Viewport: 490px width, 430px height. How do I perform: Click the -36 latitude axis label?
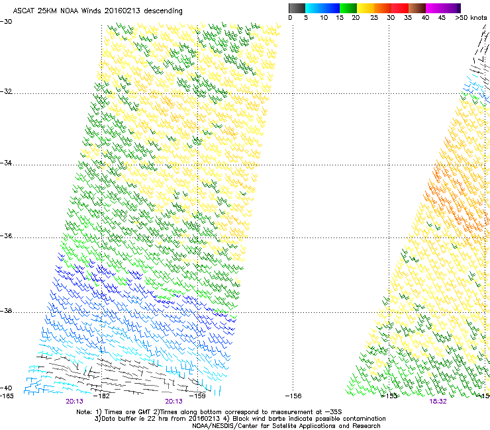point(6,236)
